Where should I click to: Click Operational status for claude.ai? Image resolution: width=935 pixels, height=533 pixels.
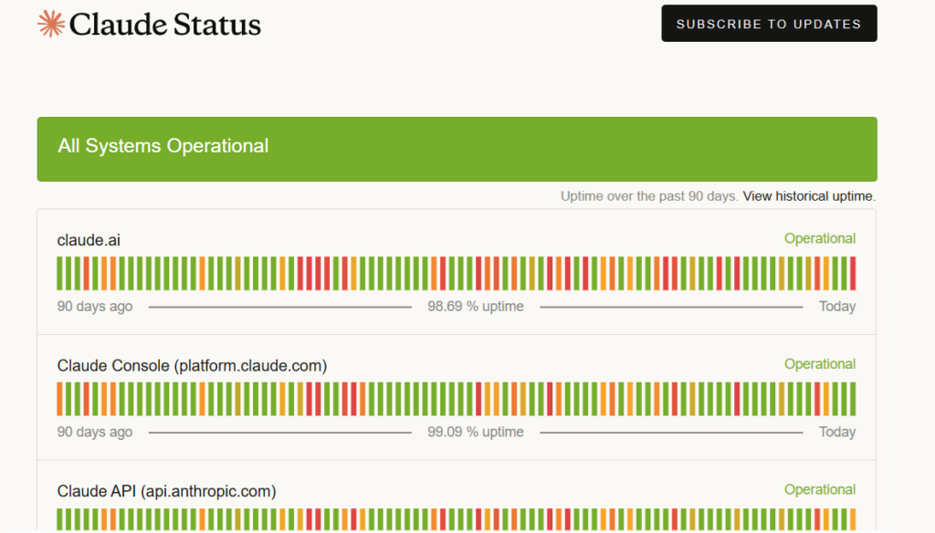[819, 238]
